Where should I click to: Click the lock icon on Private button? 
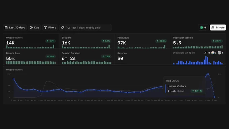tap(213, 28)
